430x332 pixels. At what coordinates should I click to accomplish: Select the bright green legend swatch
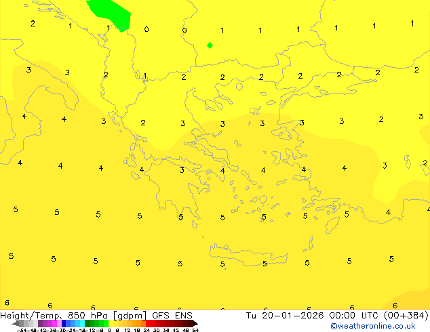pyautogui.click(x=106, y=323)
